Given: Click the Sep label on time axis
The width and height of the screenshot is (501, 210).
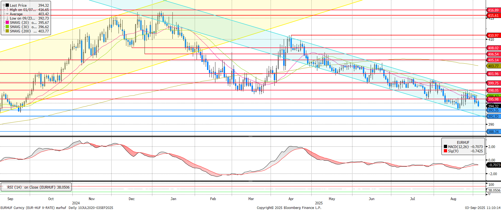Looking at the screenshot, I should coord(10,199).
